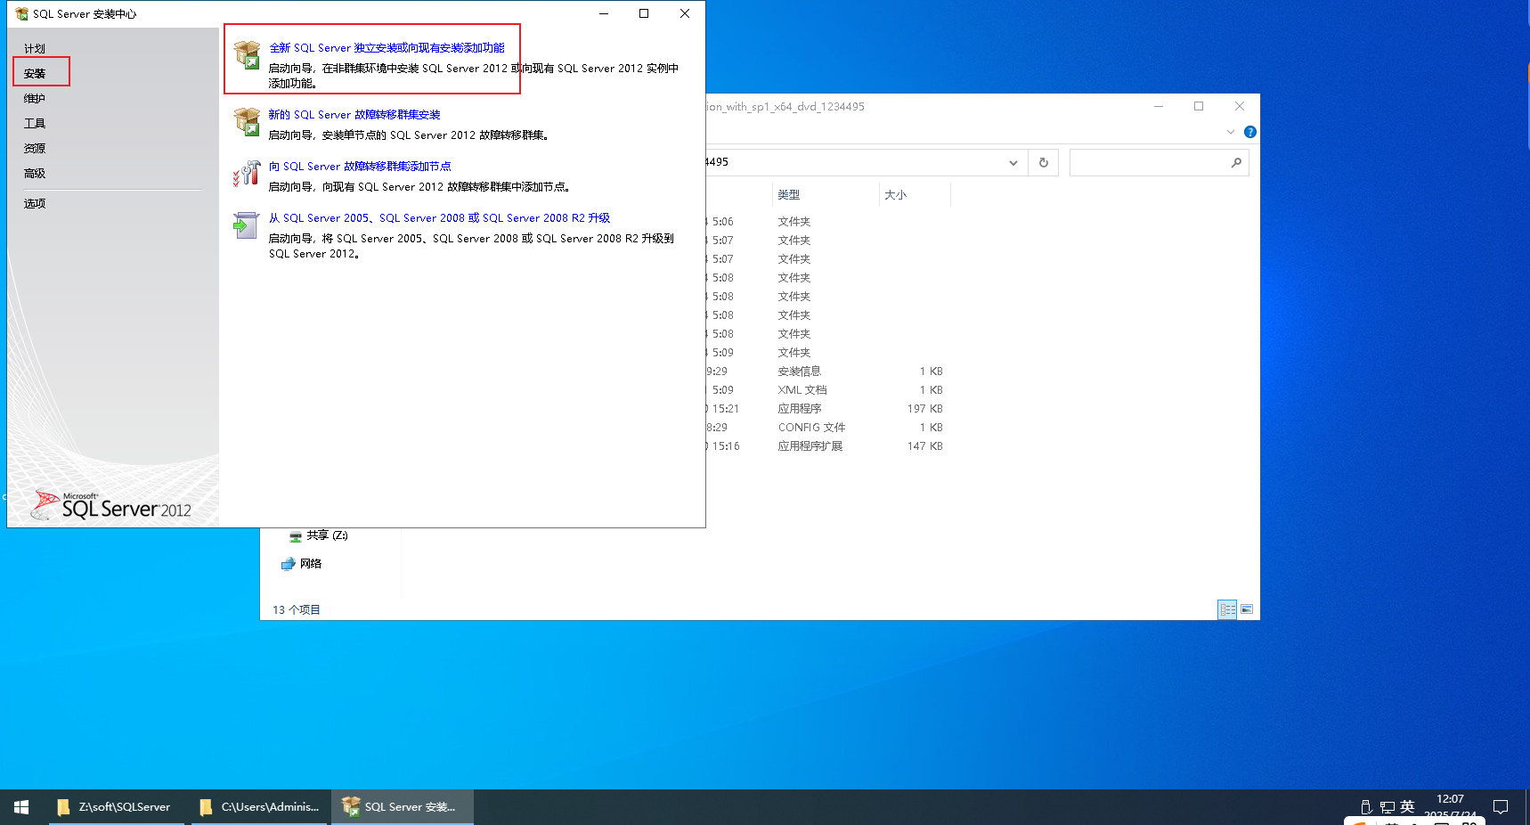Screen dimensions: 1530x825
Task: Click the SQL Server 安装 taskbar button
Action: [x=403, y=807]
